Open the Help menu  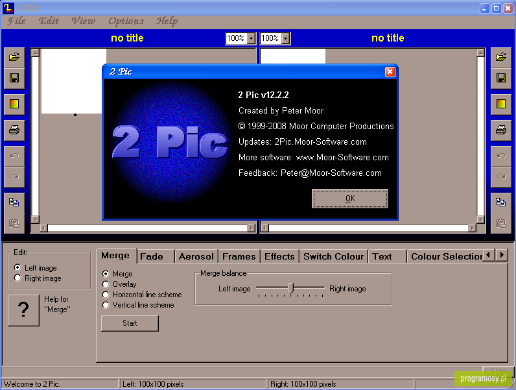[x=167, y=21]
